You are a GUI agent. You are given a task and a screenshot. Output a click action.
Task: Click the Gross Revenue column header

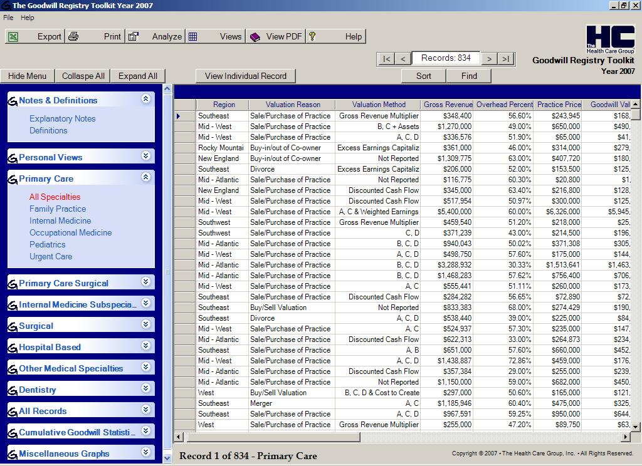click(447, 105)
